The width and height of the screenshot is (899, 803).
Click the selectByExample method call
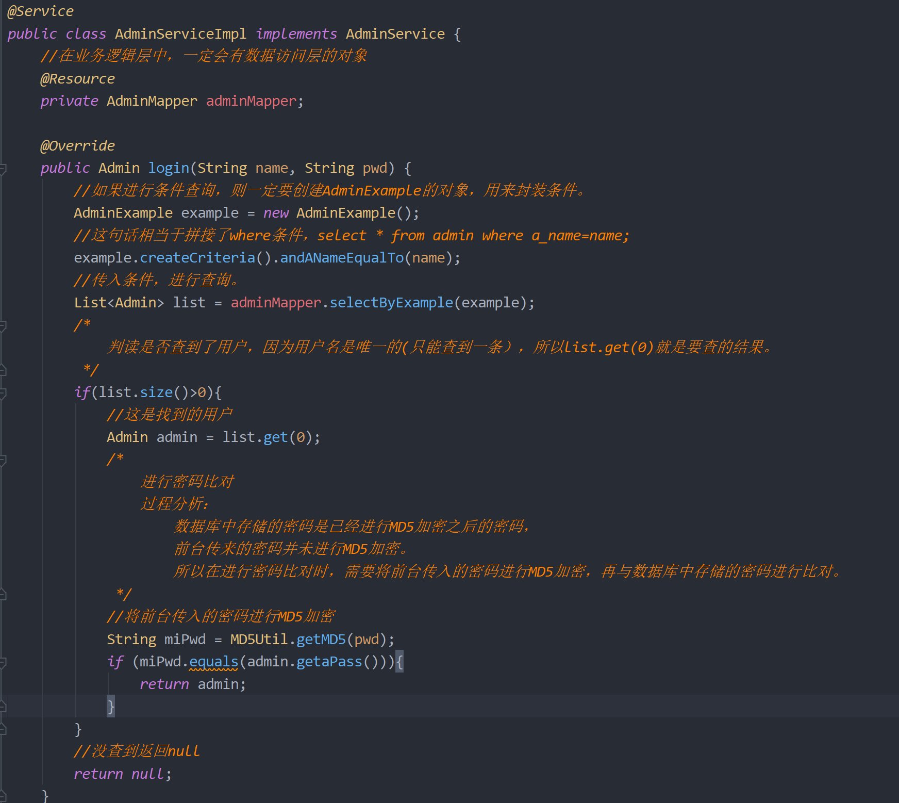tap(391, 303)
